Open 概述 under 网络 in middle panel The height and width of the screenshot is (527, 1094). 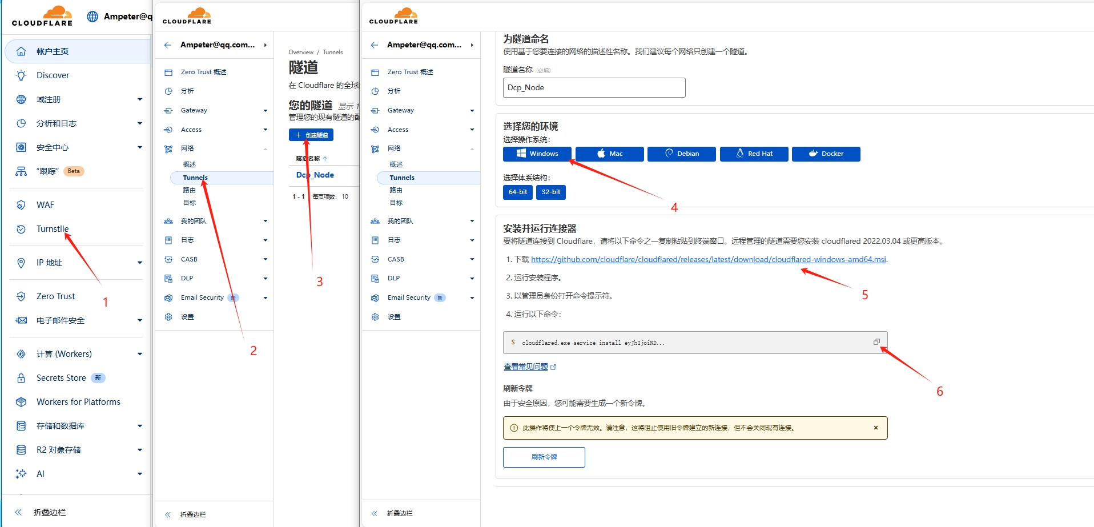pos(190,164)
